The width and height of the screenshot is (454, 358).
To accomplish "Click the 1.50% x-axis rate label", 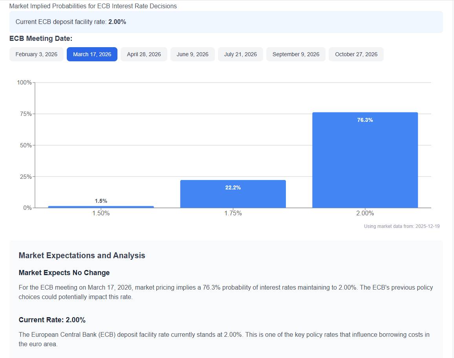I will tap(101, 213).
